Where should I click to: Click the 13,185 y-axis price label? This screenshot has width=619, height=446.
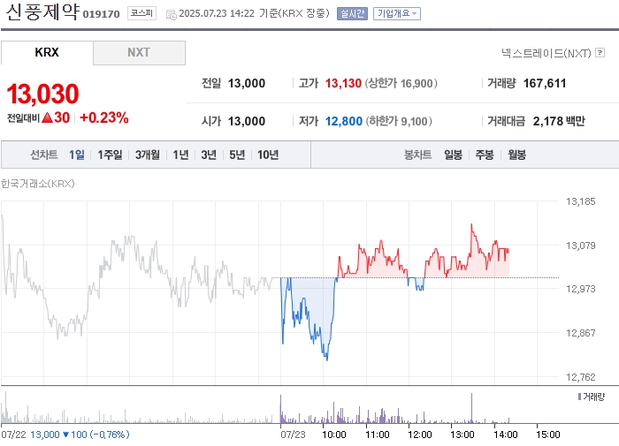[x=580, y=201]
